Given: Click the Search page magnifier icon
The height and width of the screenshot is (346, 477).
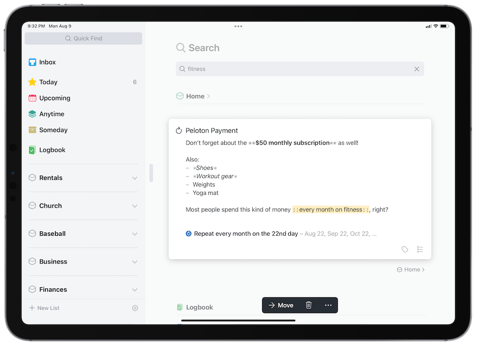Looking at the screenshot, I should tap(181, 48).
